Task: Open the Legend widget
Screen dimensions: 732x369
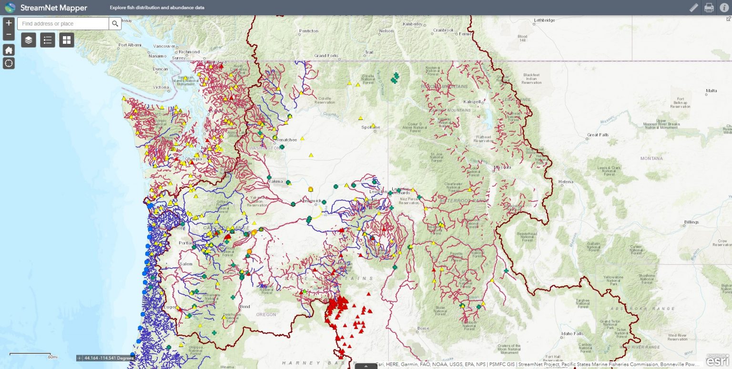Action: [48, 40]
